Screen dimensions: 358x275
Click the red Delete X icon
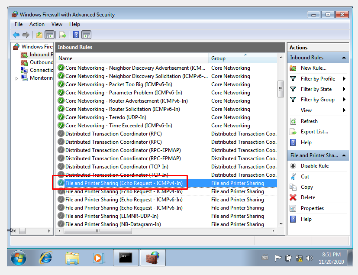(293, 197)
